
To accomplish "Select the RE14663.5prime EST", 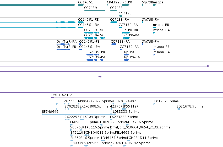I will pyautogui.click(x=128, y=133).
